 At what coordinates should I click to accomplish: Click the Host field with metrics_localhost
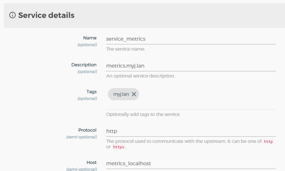point(191,164)
